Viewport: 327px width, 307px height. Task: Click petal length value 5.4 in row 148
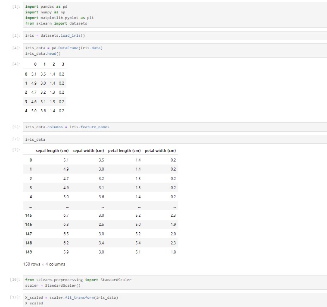(x=138, y=243)
